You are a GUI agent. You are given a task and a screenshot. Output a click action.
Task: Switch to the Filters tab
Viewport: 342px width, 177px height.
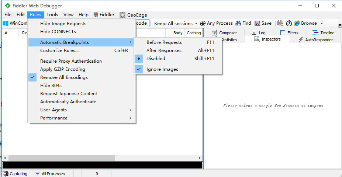coord(289,33)
